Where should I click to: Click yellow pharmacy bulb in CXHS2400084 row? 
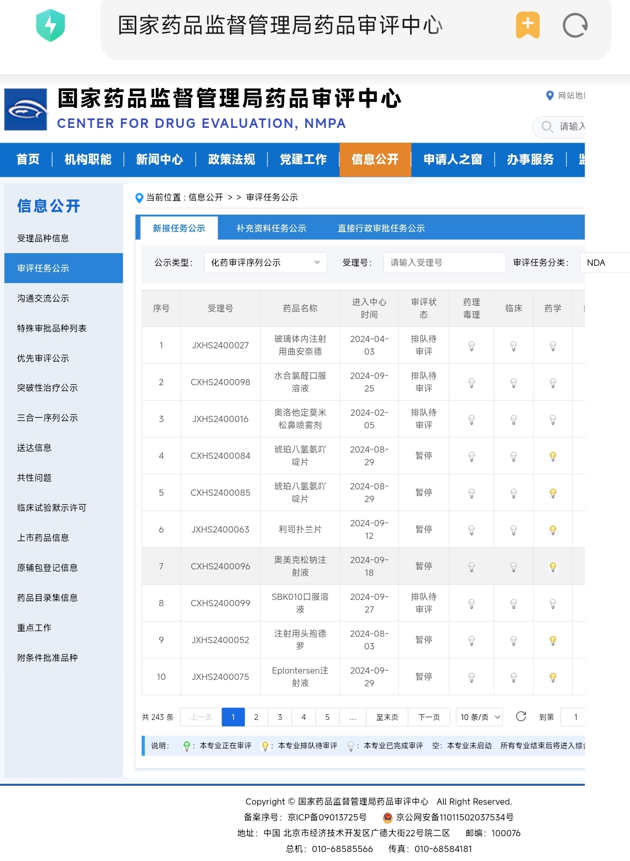click(553, 456)
